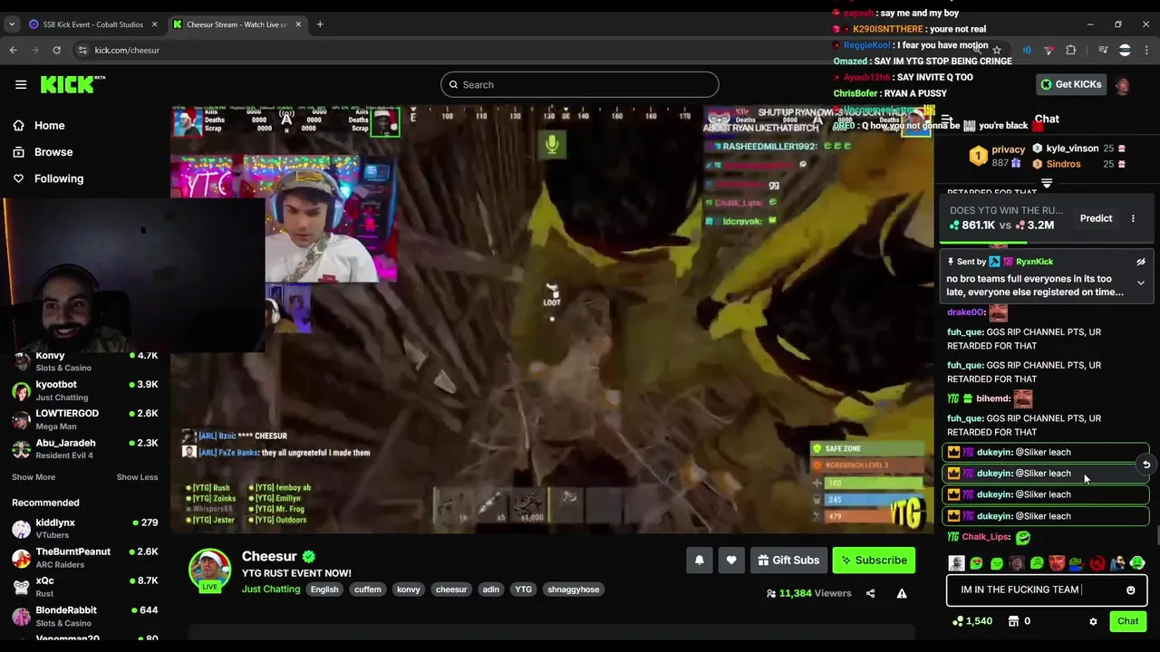Collapse the chat panel with arrow icon
1160x652 pixels.
(947, 120)
